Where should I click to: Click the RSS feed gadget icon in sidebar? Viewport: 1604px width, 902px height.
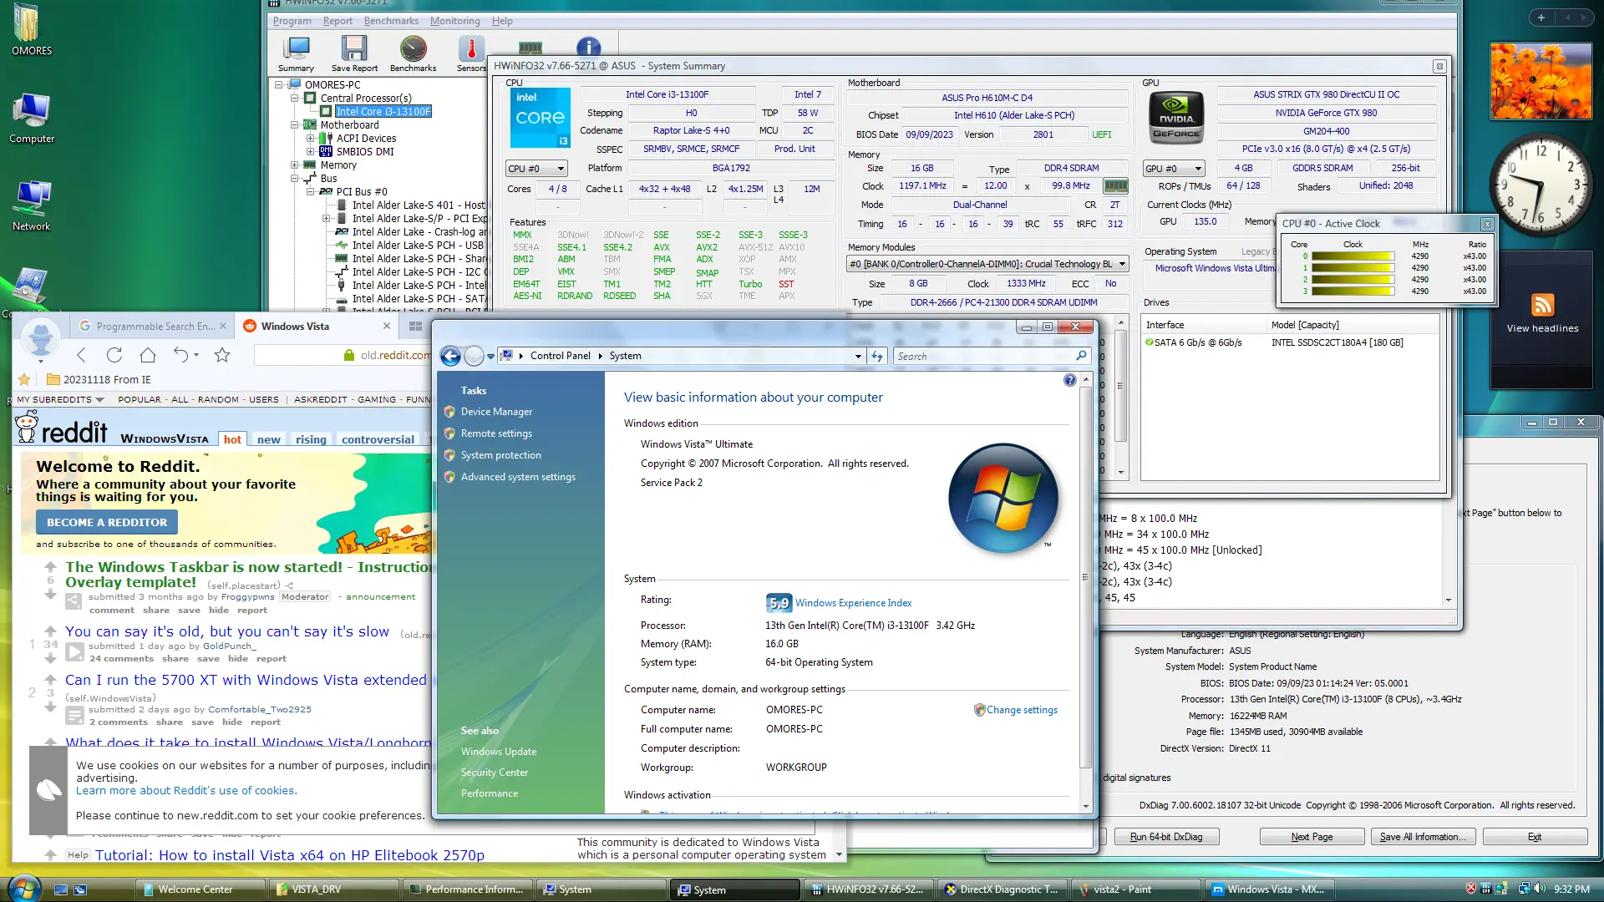tap(1543, 305)
